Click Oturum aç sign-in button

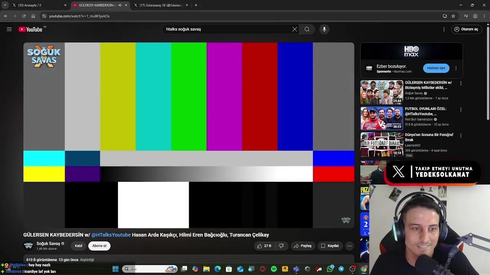pos(466,29)
